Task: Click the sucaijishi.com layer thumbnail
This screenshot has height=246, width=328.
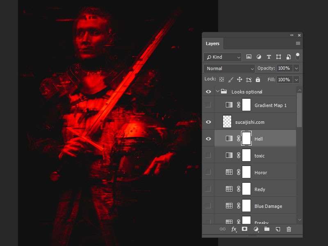Action: click(227, 121)
